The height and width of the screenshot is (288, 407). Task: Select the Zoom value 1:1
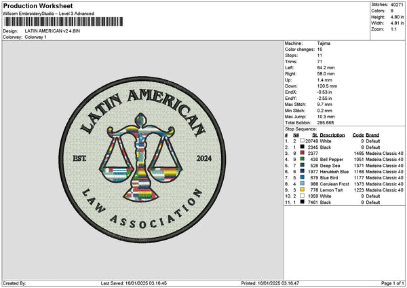pyautogui.click(x=393, y=29)
